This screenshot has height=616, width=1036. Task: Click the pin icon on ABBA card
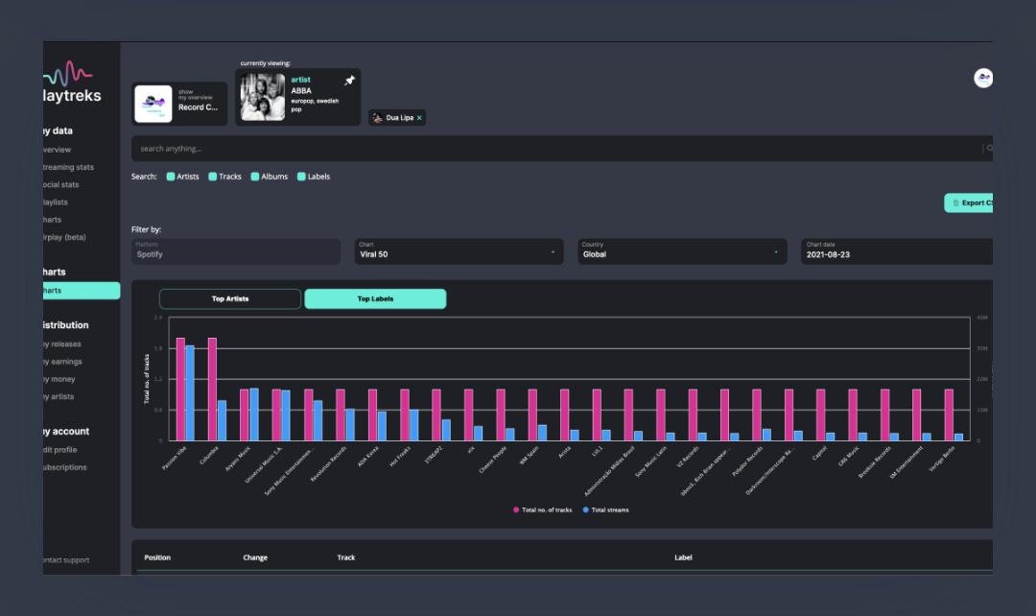(349, 81)
